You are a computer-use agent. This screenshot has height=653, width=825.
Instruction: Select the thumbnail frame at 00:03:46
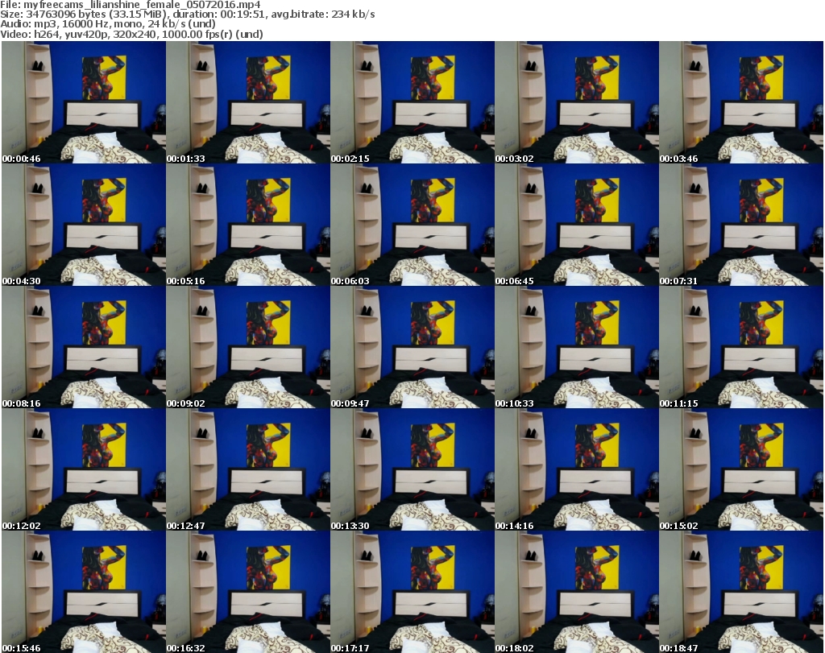point(741,102)
